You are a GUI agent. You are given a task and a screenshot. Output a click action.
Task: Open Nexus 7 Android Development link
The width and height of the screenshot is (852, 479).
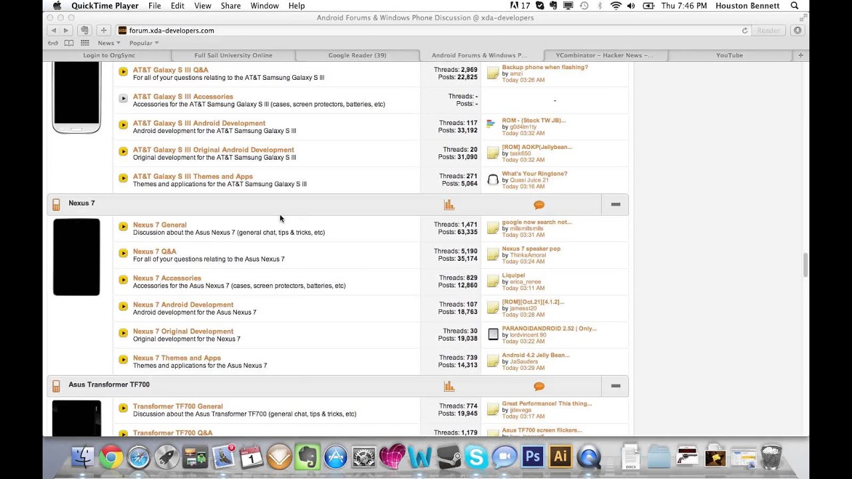point(183,305)
